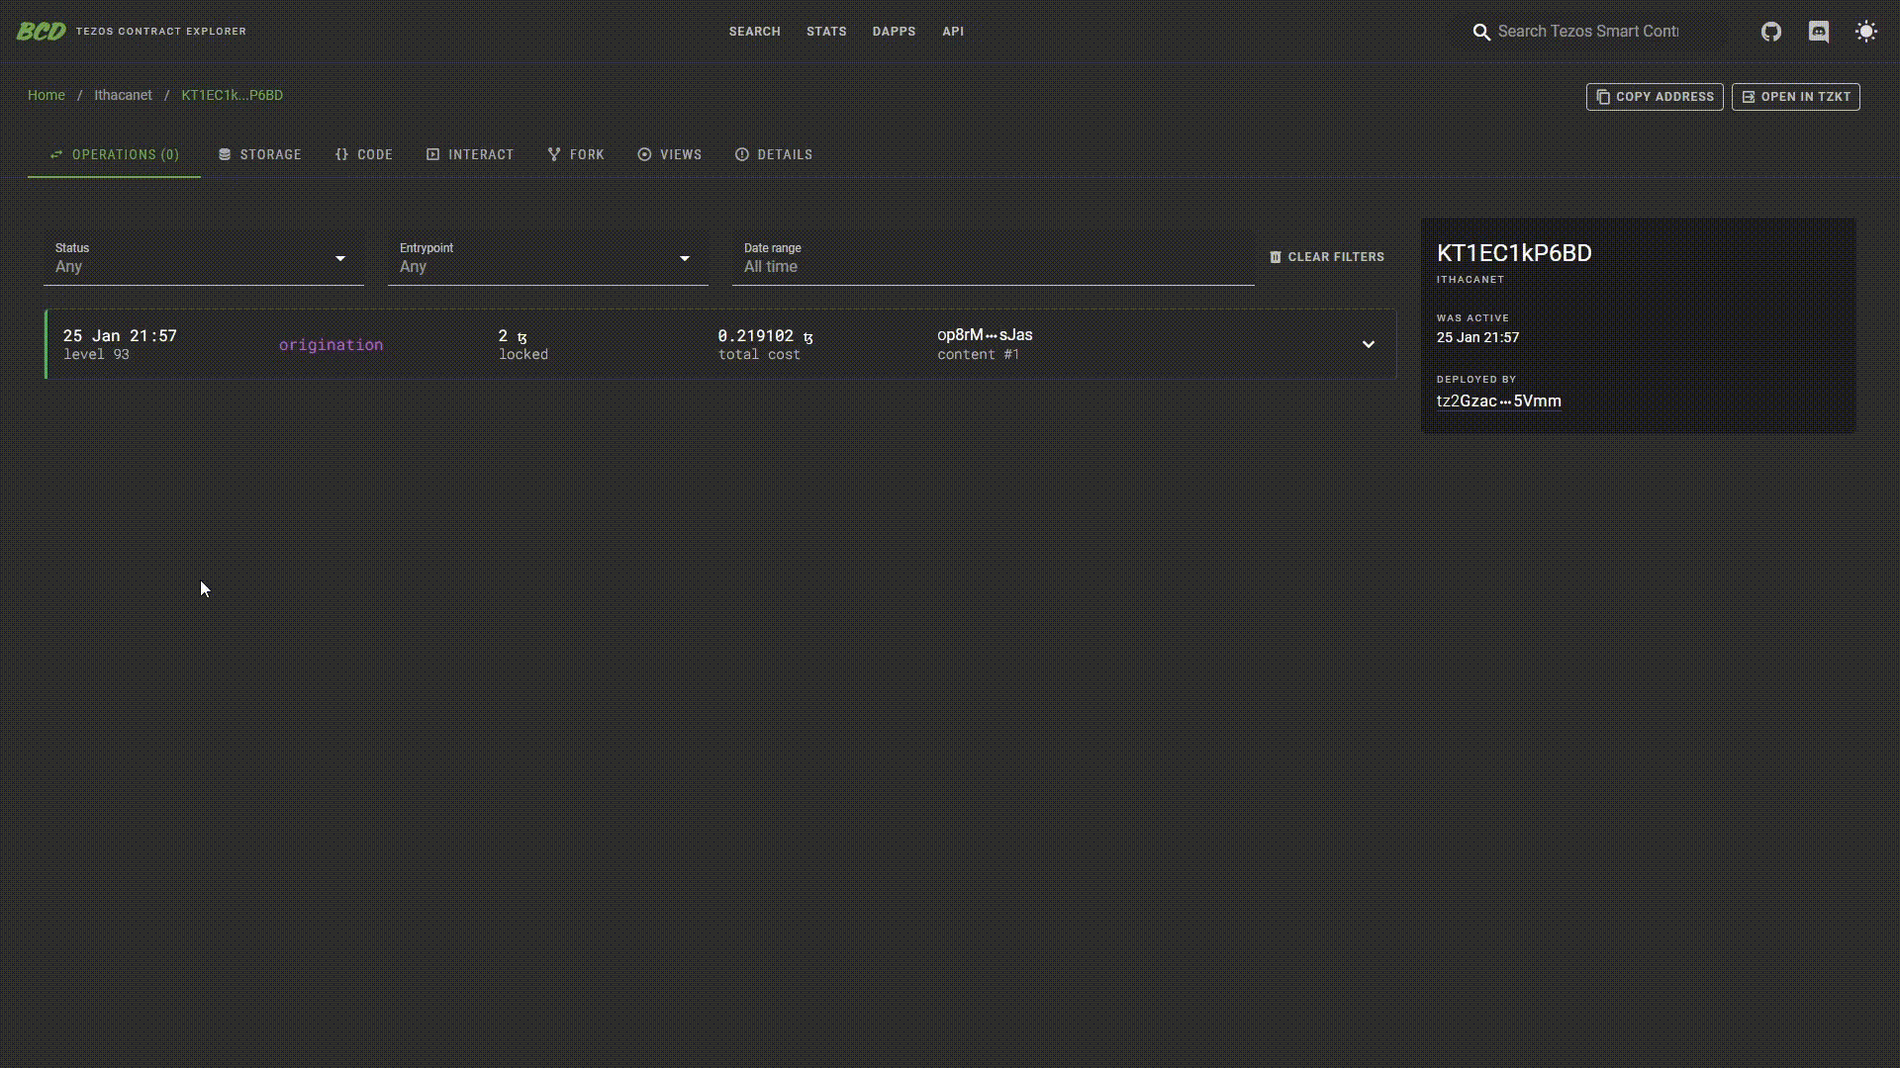1900x1068 pixels.
Task: Go to Home breadcrumb link
Action: tap(47, 95)
